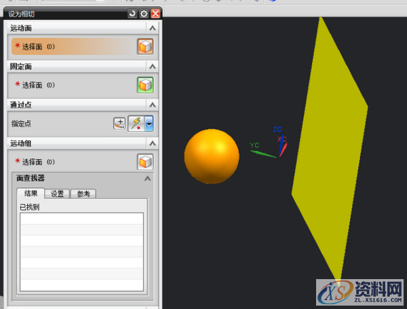This screenshot has height=309, width=407.
Task: Collapse the 运动组 section
Action: coord(153,143)
